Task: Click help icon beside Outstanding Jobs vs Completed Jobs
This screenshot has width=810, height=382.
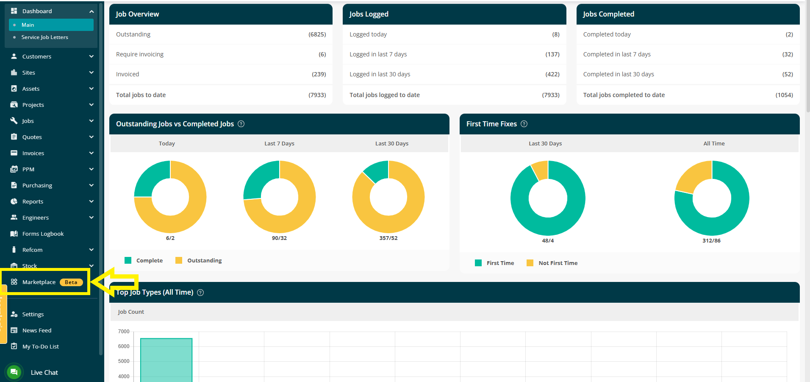Action: pos(241,124)
